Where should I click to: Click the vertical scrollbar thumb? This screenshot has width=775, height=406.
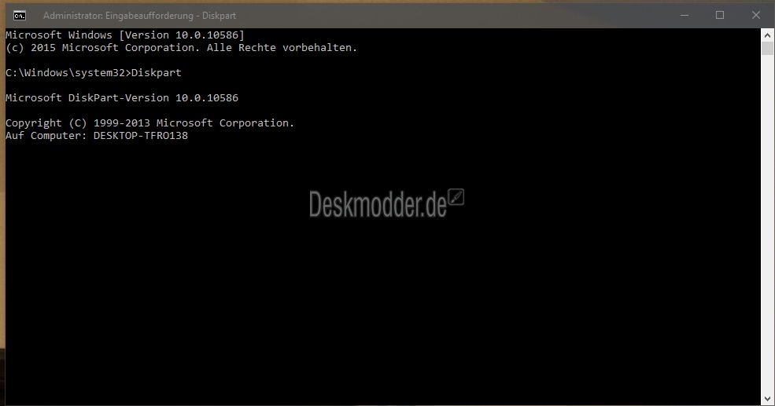click(x=768, y=49)
